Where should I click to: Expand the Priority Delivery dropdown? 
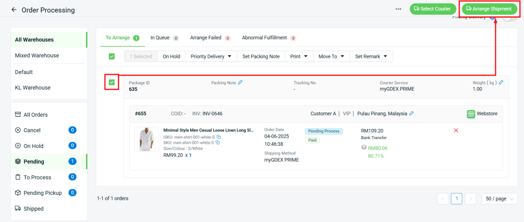point(211,56)
